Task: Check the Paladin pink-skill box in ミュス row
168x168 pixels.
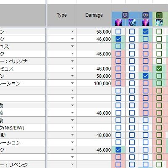Action: coord(118,68)
